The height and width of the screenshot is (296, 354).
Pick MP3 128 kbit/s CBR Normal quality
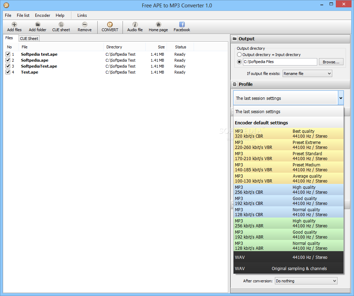(x=289, y=212)
